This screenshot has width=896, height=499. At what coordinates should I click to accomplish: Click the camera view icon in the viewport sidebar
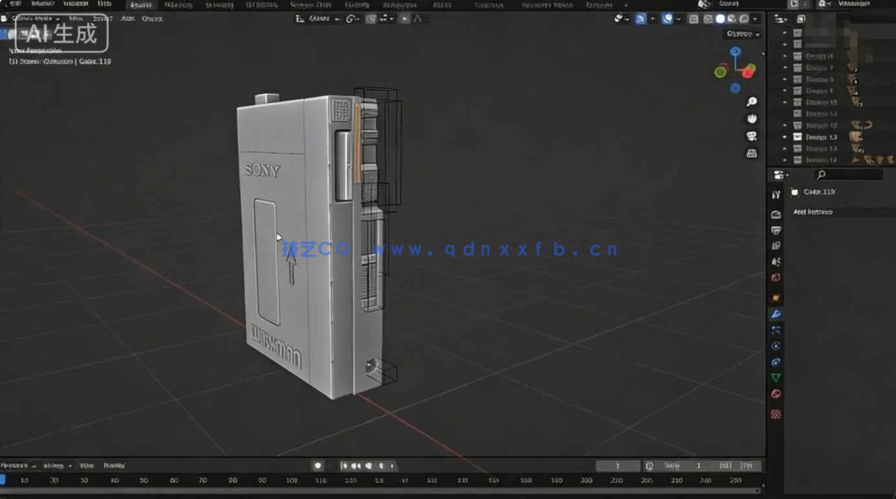pos(751,136)
